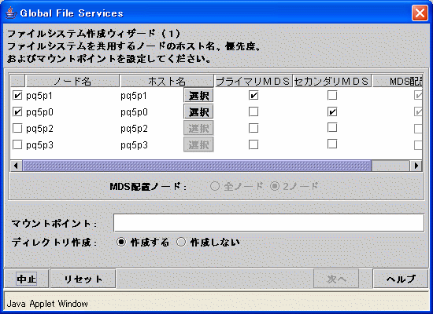Select 作成しない directory creation radio

(181, 242)
